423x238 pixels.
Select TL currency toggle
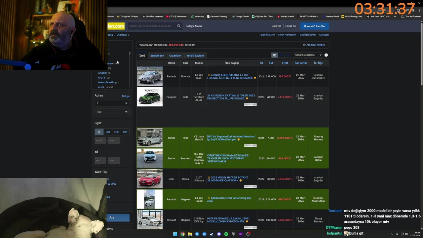(99, 132)
